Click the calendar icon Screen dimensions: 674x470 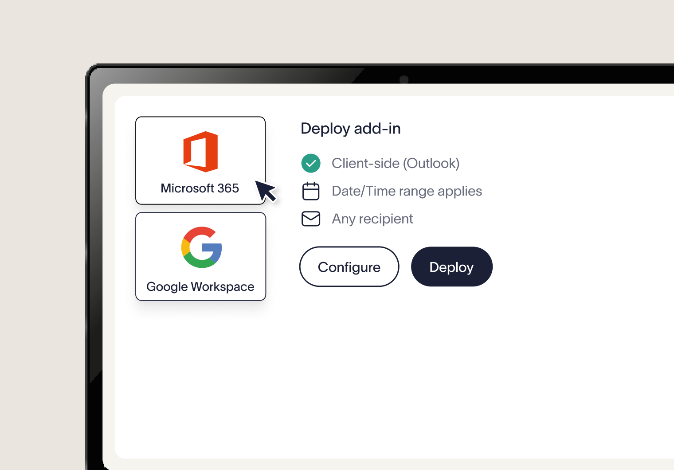[x=311, y=191]
